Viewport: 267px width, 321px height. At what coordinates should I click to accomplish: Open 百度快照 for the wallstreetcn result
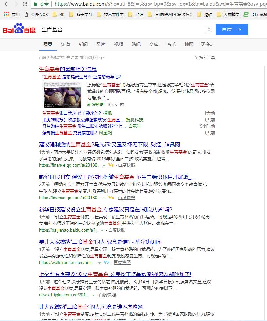click(x=122, y=262)
